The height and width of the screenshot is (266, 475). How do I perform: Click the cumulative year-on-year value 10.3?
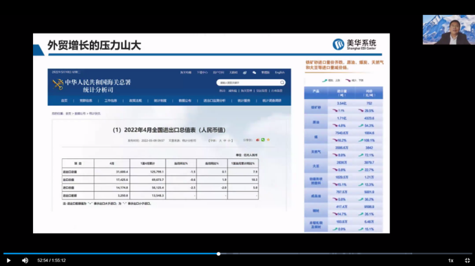pos(254,180)
